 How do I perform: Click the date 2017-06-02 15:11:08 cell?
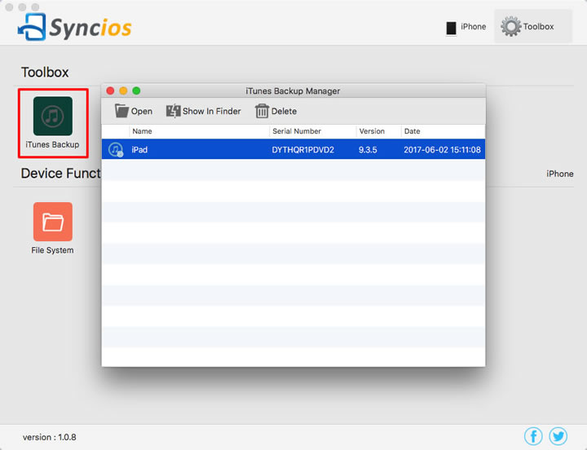(442, 150)
